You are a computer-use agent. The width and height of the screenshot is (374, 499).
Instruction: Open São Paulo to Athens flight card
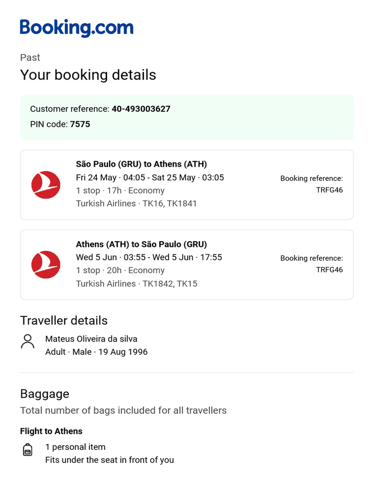[187, 185]
